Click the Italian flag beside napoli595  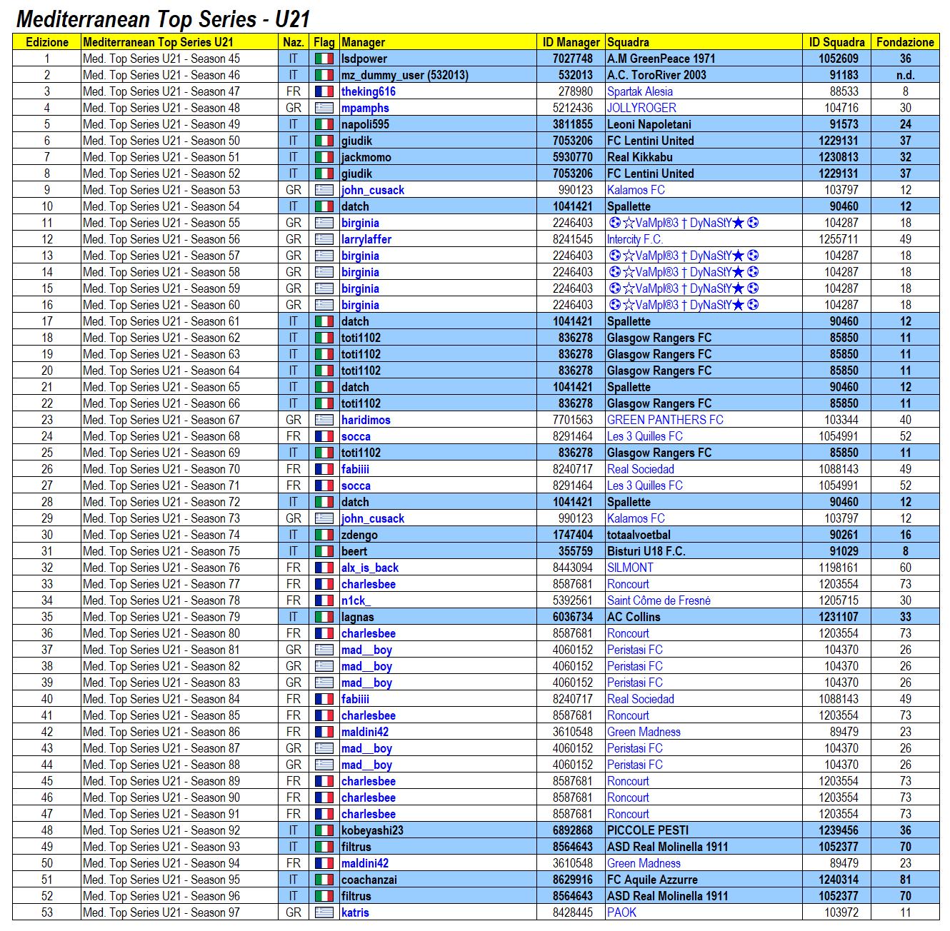tap(324, 124)
